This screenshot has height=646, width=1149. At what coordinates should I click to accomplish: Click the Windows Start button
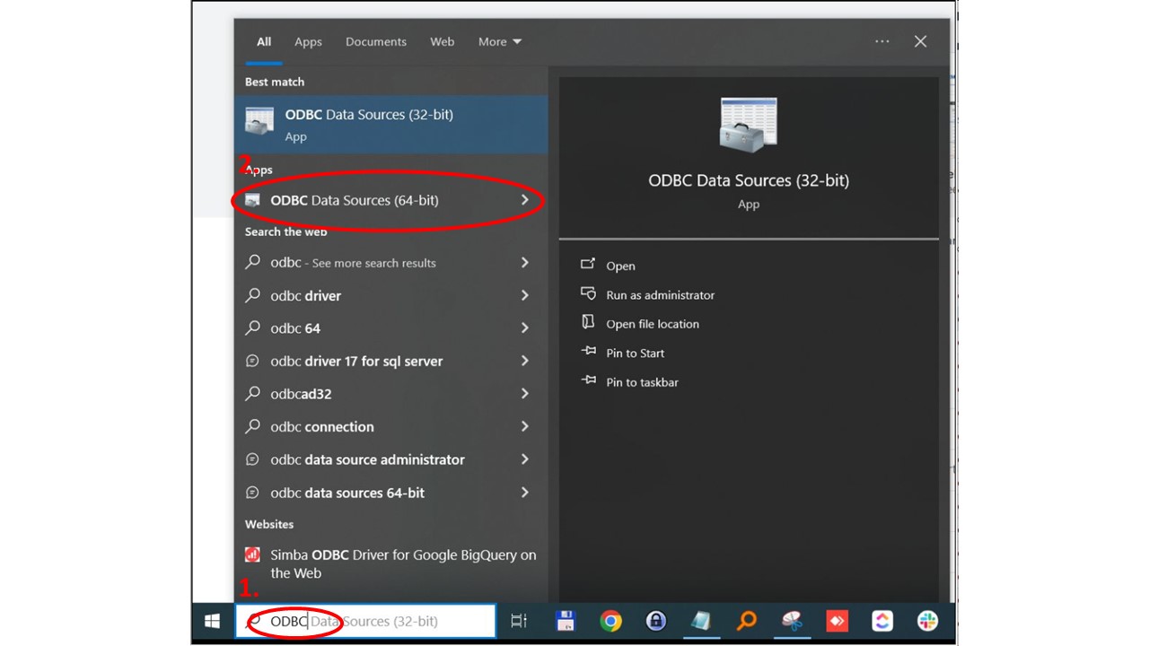point(213,621)
